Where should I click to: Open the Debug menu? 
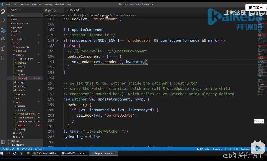pos(48,4)
